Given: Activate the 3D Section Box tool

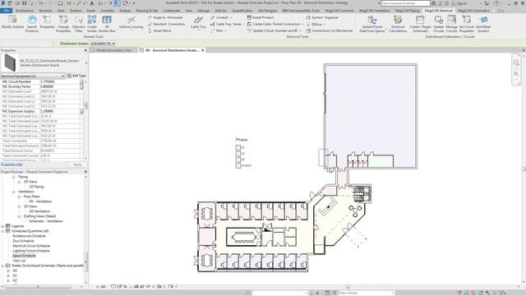Looking at the screenshot, I should coord(107,24).
